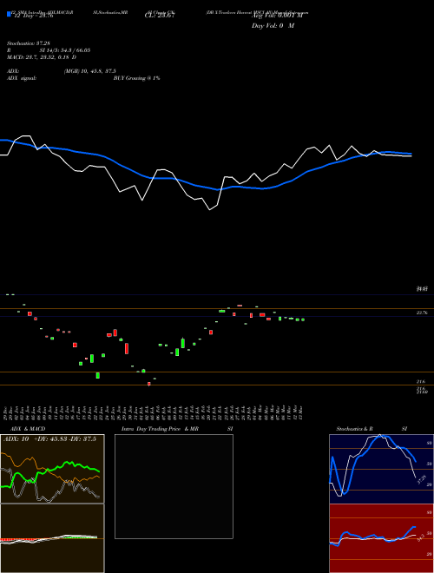Viewport: 434px width, 573px height.
Task: Click the 54.3 value on the RSI chart
Action: coord(421,537)
